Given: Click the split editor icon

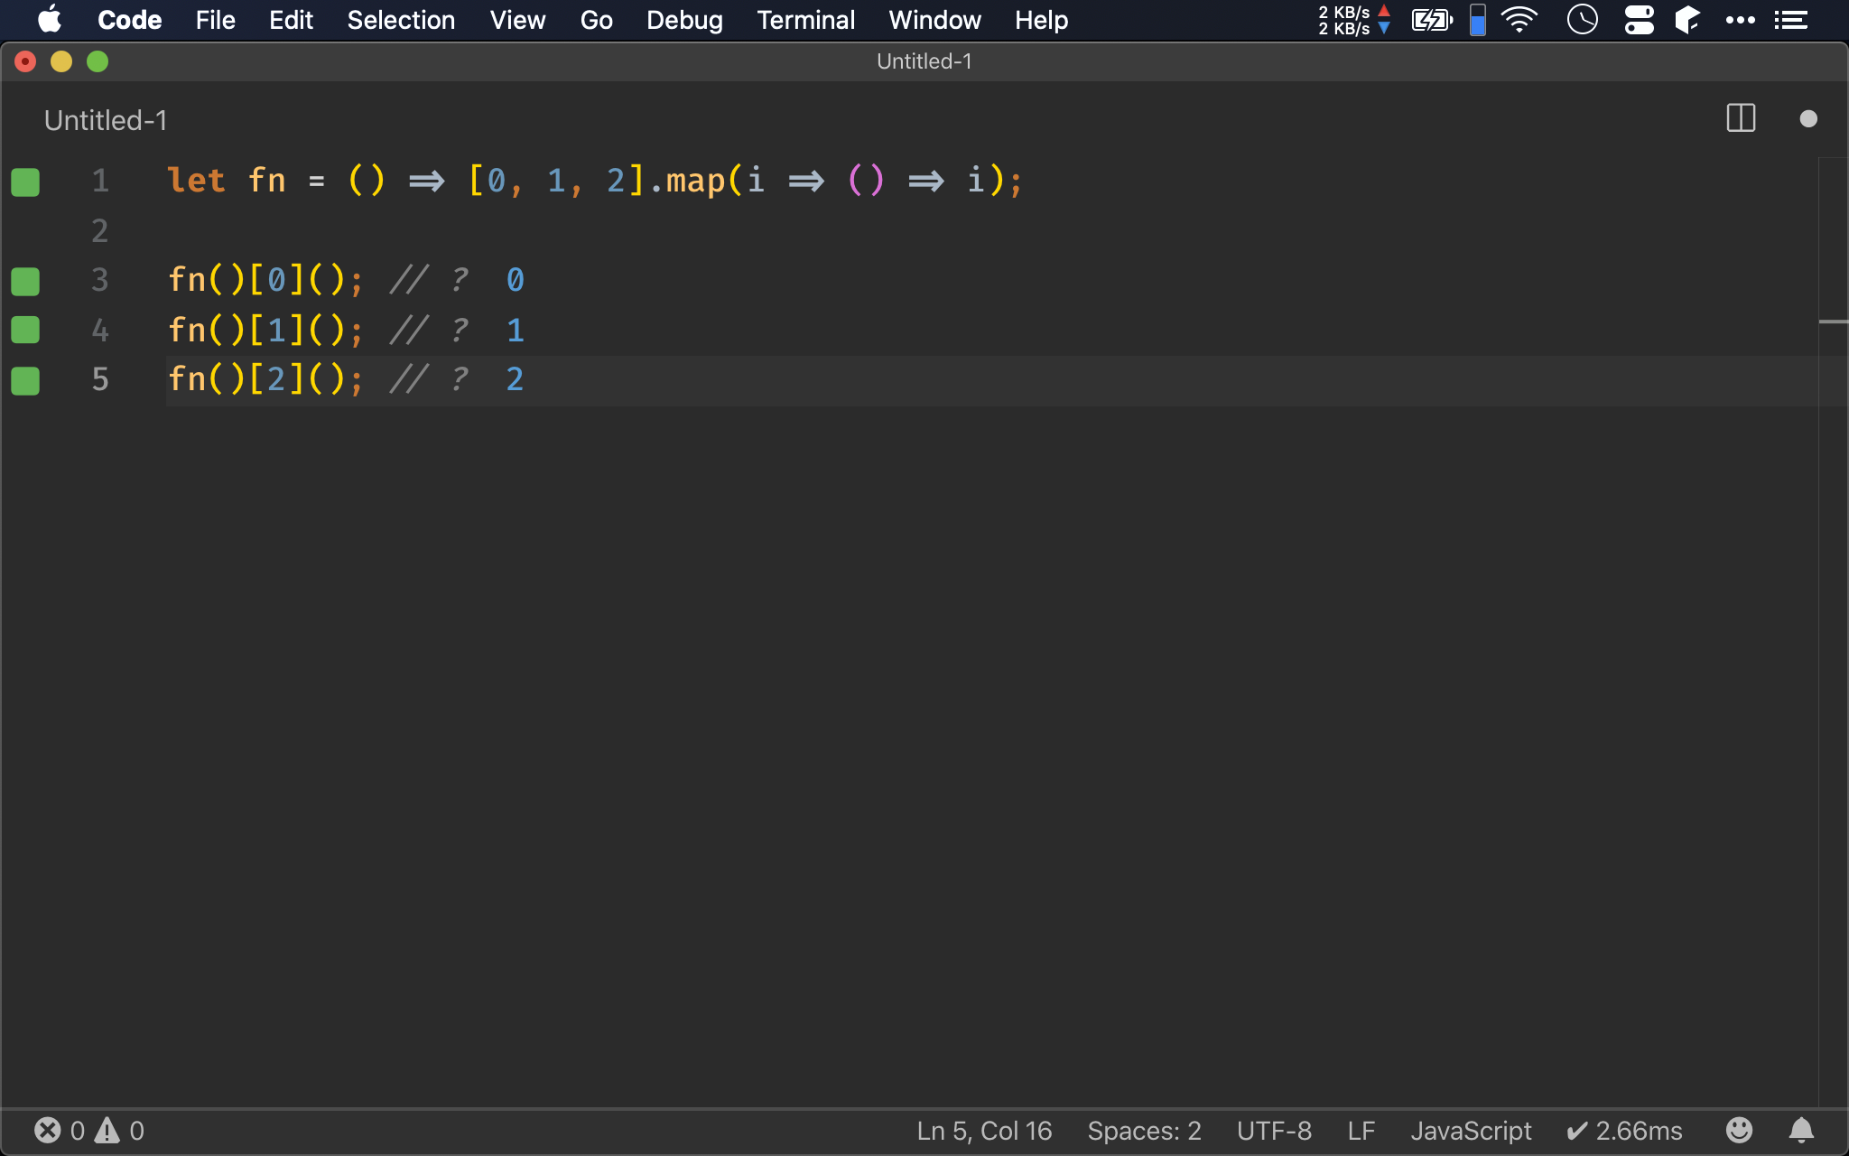Looking at the screenshot, I should click(1740, 120).
